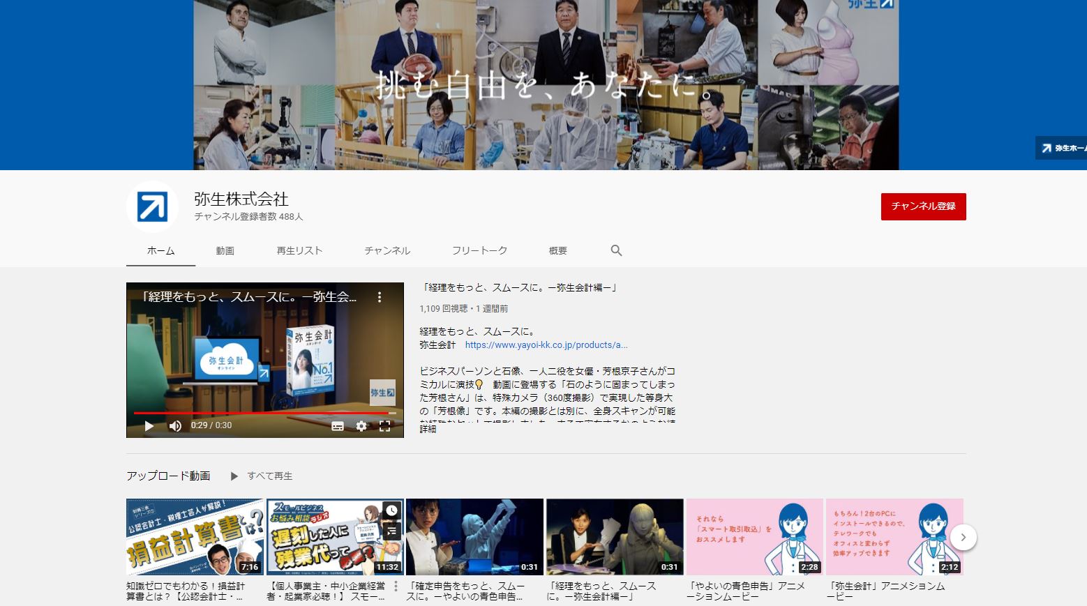Open the three-dot menu on featured video
This screenshot has height=606, width=1087.
tap(380, 297)
